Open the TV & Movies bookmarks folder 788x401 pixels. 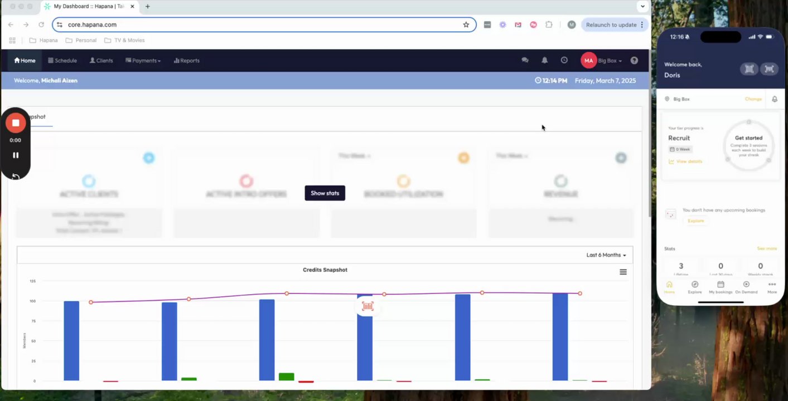click(124, 40)
